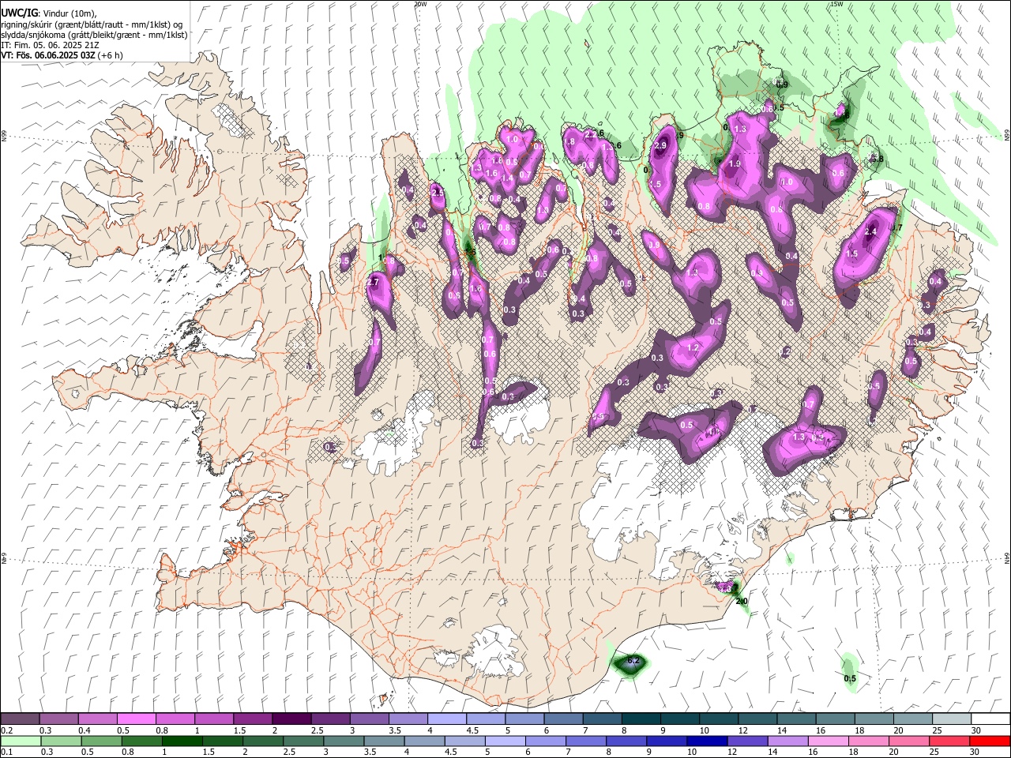
Task: Click the 2.7 precipitation value on the map
Action: pyautogui.click(x=374, y=282)
